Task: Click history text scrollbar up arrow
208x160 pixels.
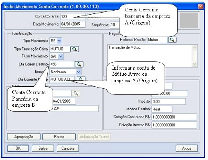Action: [195, 48]
